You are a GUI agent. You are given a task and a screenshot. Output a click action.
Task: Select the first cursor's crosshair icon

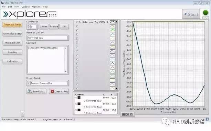(79, 98)
